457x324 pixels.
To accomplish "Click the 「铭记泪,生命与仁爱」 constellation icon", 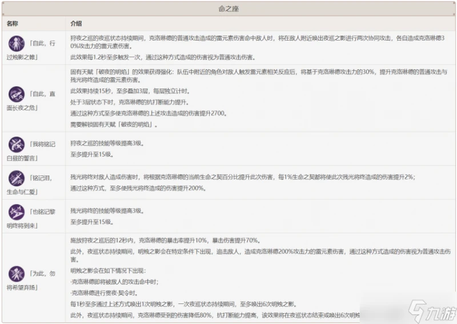I will pos(17,178).
